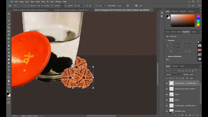Hide Layer 2 with its eye icon
The height and width of the screenshot is (117, 208).
(x=167, y=95)
